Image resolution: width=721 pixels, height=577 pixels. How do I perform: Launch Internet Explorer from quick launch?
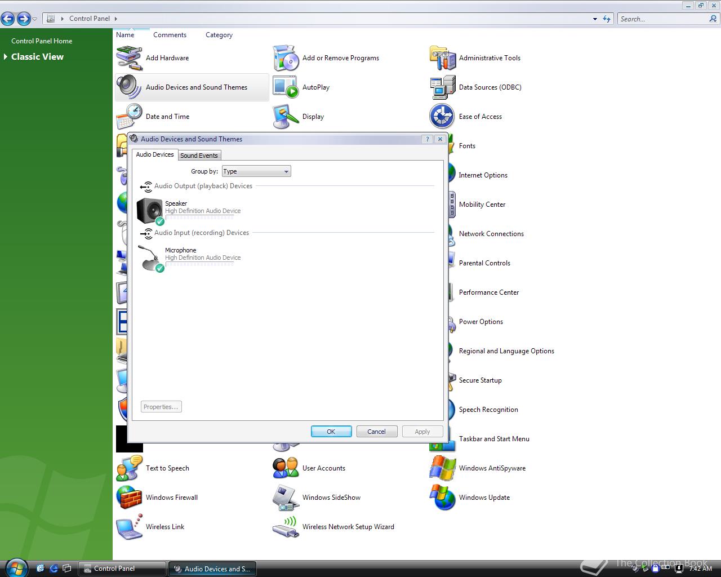pos(54,569)
